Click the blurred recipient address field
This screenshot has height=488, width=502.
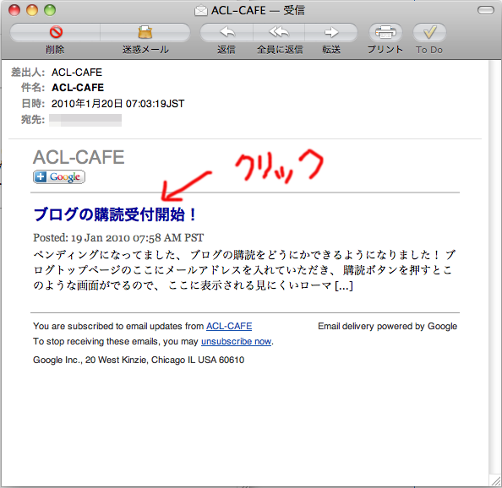85,120
